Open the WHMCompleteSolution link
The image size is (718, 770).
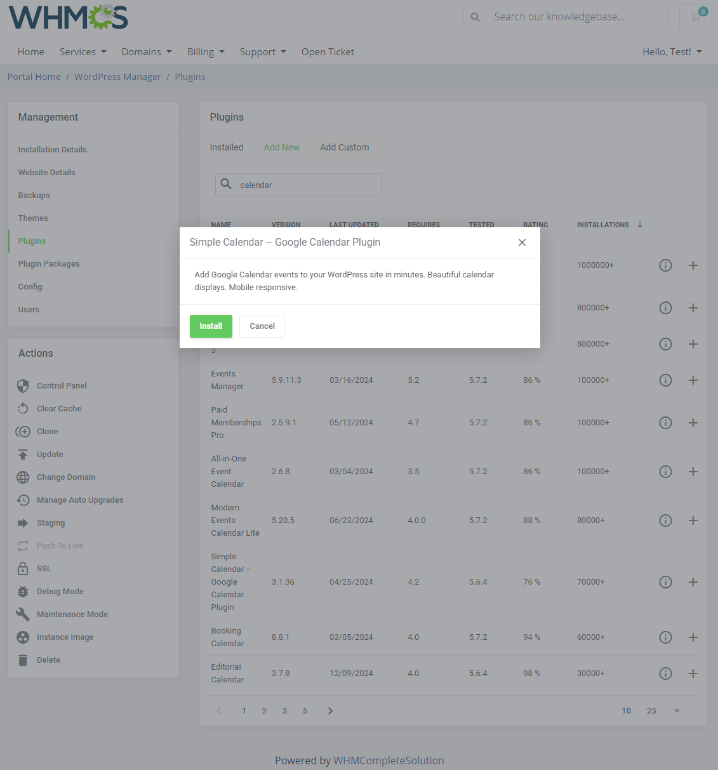click(x=389, y=760)
